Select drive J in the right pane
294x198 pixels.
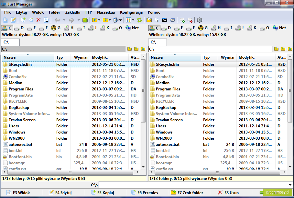tap(239, 28)
